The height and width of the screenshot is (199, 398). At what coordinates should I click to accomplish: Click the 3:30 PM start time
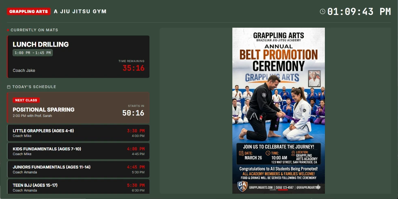point(136,131)
